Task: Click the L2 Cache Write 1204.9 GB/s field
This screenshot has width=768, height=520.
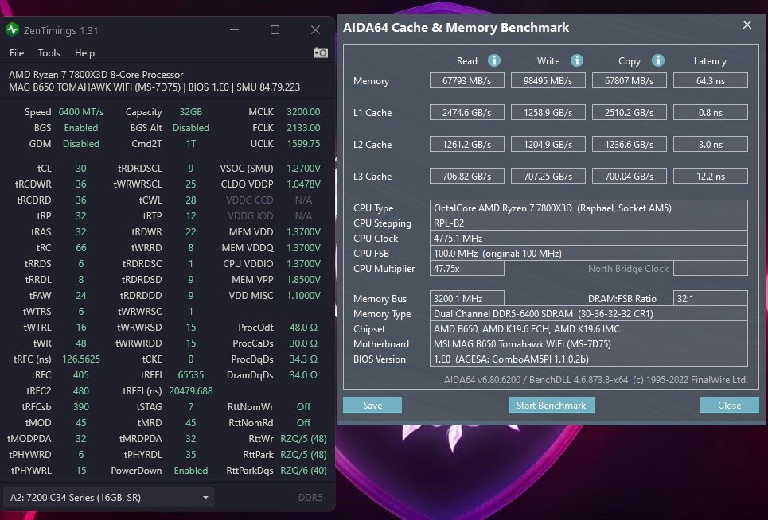Action: click(x=548, y=144)
